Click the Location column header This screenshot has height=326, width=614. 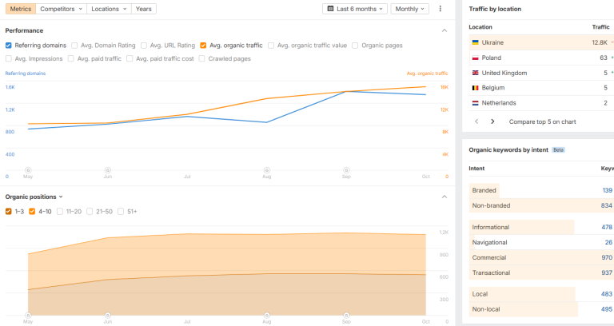(480, 27)
